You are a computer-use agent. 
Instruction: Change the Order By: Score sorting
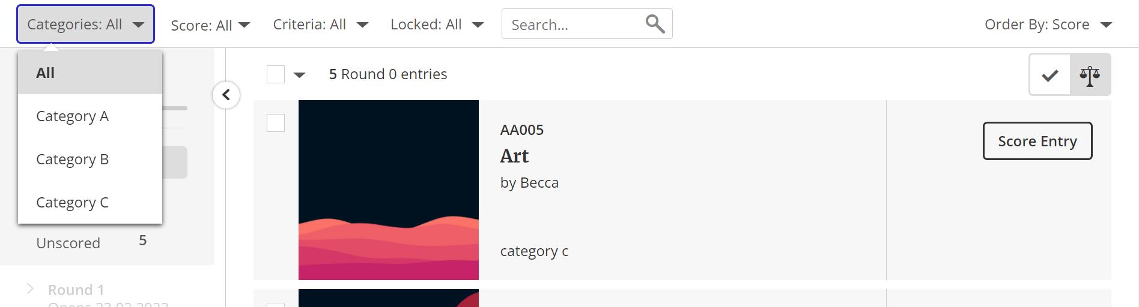(x=1048, y=25)
